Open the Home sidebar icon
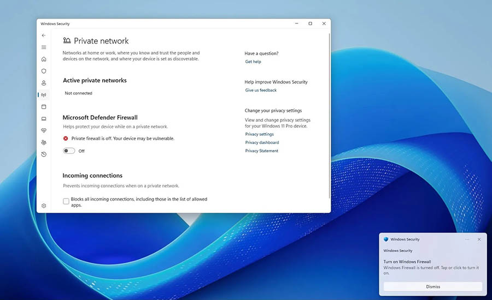The image size is (492, 300). coord(44,59)
